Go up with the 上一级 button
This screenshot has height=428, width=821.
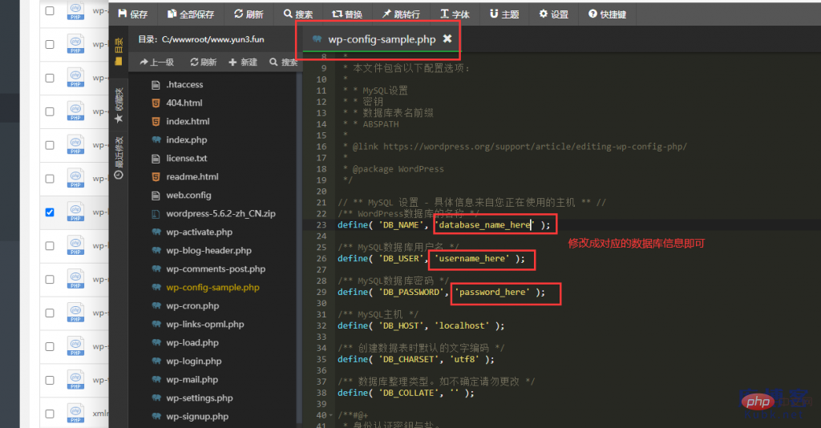pos(156,63)
